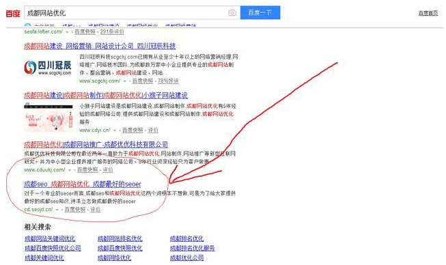Open the 78%好评 rating link
This screenshot has width=446, height=265.
(168, 81)
